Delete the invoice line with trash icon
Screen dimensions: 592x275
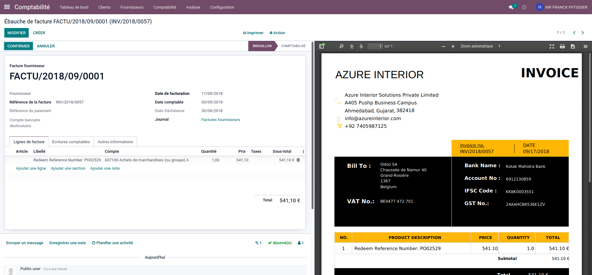point(298,160)
